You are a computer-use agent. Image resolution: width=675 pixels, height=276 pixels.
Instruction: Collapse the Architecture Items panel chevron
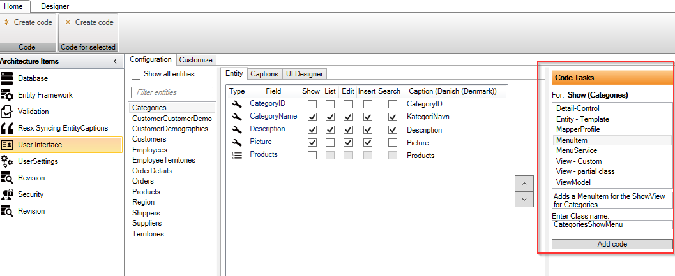(115, 61)
